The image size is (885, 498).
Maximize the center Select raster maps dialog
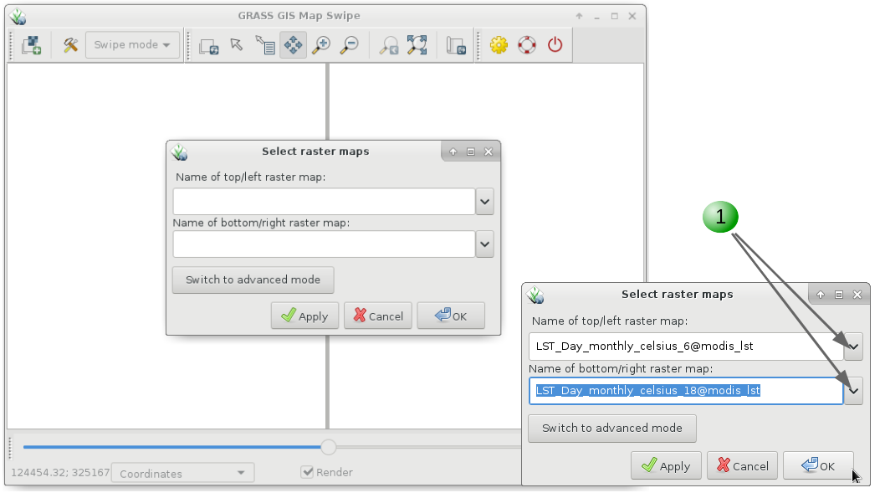click(x=471, y=151)
